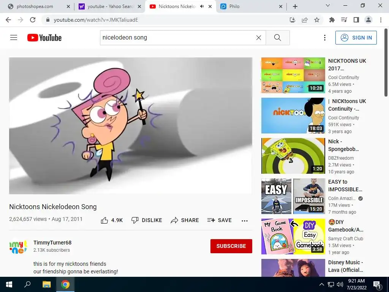
Task: Close the photoshopea.com tab
Action: [68, 6]
